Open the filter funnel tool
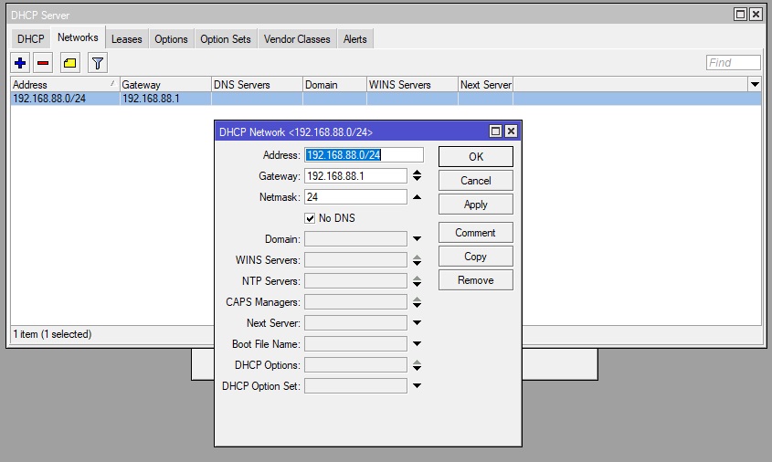Image resolution: width=772 pixels, height=462 pixels. coord(98,63)
